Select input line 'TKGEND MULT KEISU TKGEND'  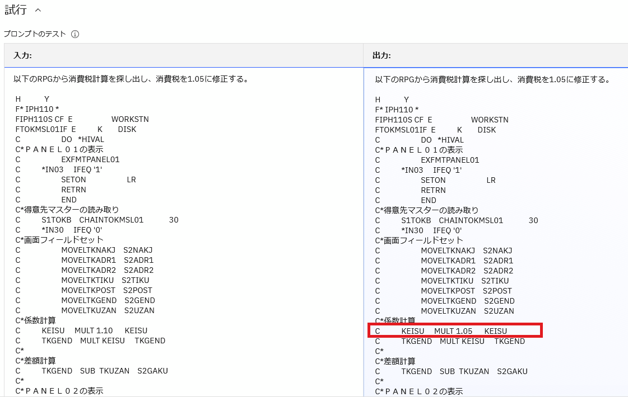[90, 341]
